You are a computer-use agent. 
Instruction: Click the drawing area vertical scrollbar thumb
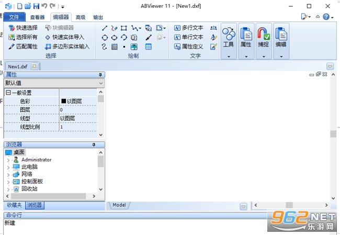(x=333, y=134)
